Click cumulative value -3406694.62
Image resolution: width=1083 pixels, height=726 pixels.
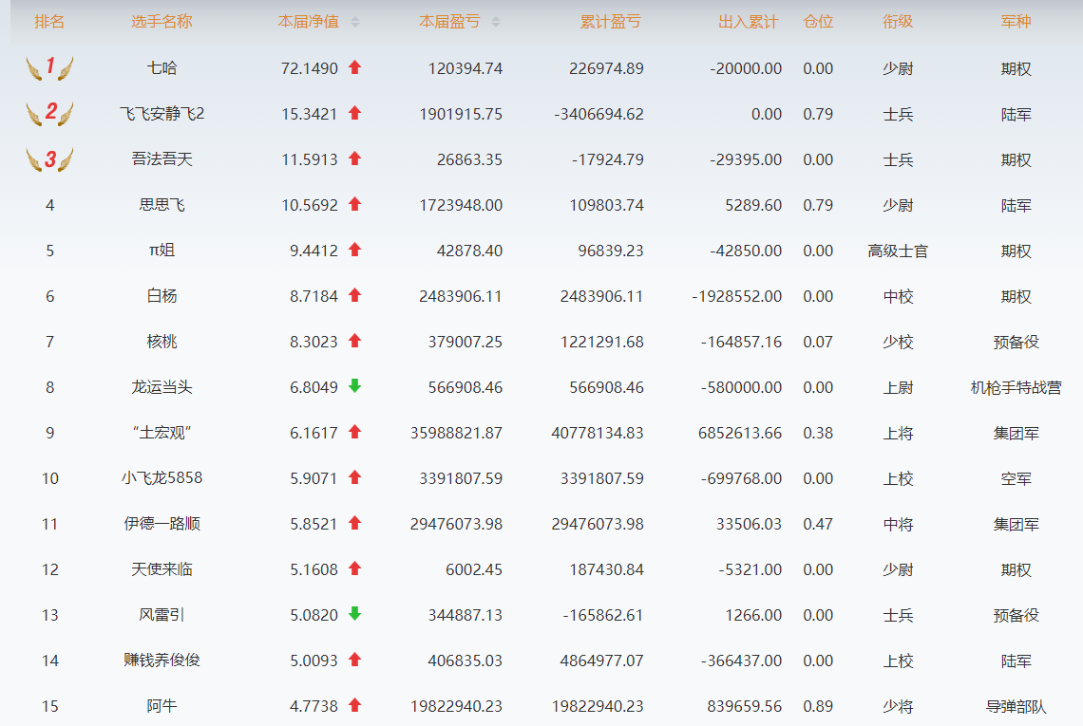pos(598,114)
